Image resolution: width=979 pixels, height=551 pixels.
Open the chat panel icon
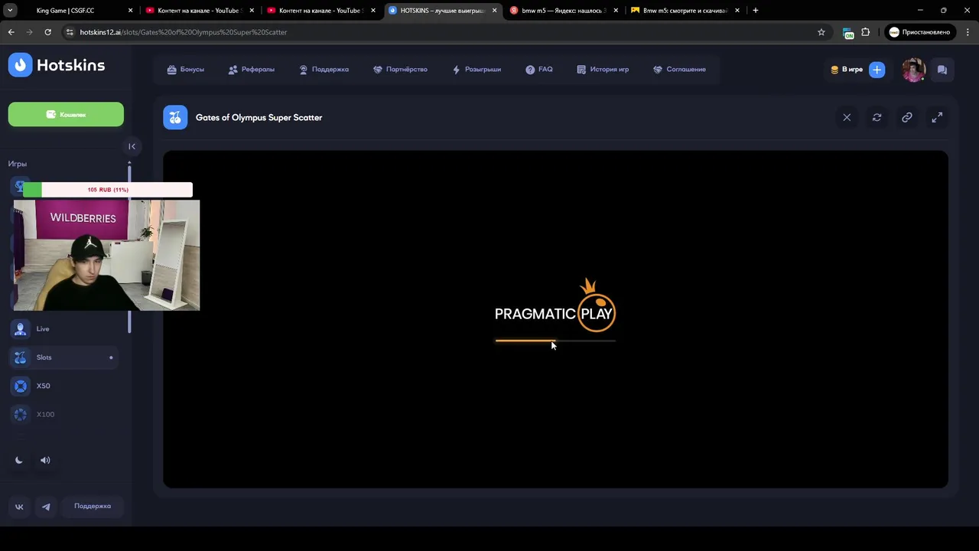(942, 70)
